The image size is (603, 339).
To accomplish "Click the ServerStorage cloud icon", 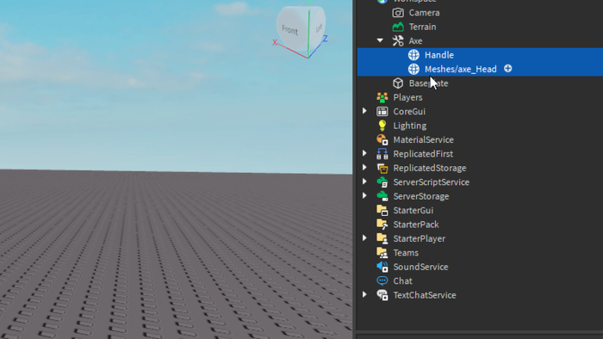I will click(382, 196).
